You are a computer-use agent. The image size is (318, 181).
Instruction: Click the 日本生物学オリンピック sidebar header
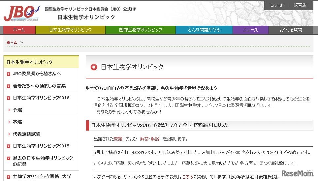click(x=41, y=62)
